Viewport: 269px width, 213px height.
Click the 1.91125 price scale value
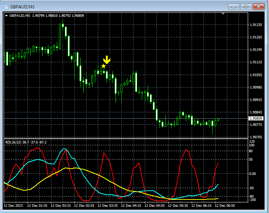256,62
